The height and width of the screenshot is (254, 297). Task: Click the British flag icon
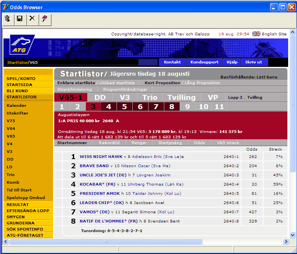pyautogui.click(x=256, y=34)
